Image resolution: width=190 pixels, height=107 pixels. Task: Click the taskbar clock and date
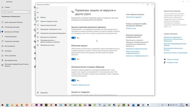click(181, 105)
